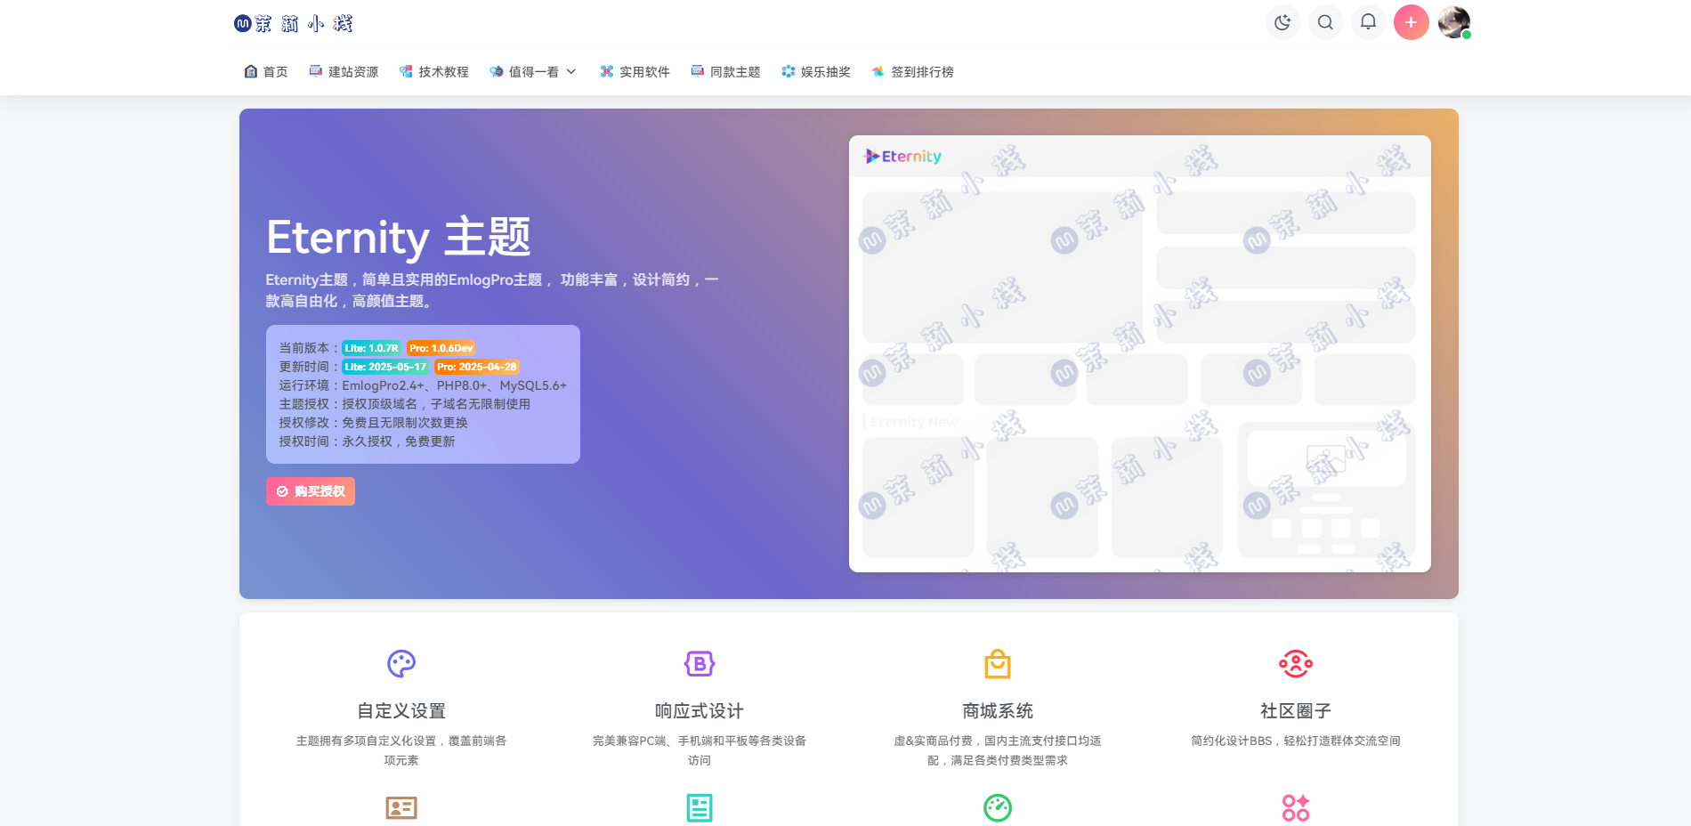Image resolution: width=1691 pixels, height=826 pixels.
Task: Go to 首页 home menu item
Action: point(266,71)
